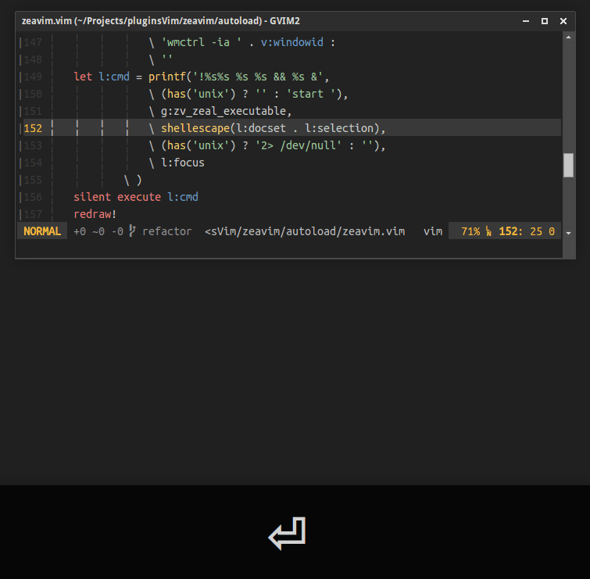Click the vertical scrollbar thumb
Viewport: 590px width, 579px height.
568,165
